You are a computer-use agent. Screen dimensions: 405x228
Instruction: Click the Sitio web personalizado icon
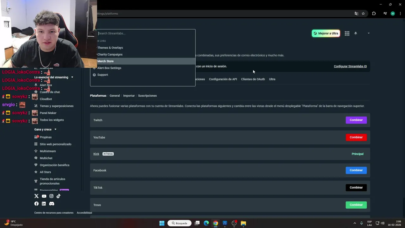point(36,144)
